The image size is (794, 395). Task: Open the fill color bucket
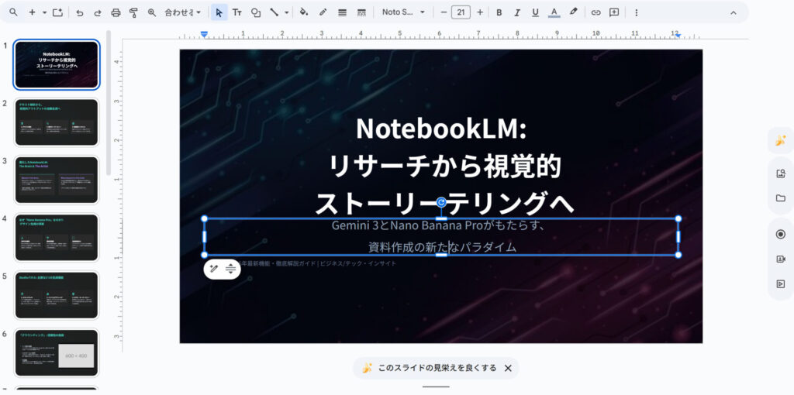click(304, 12)
